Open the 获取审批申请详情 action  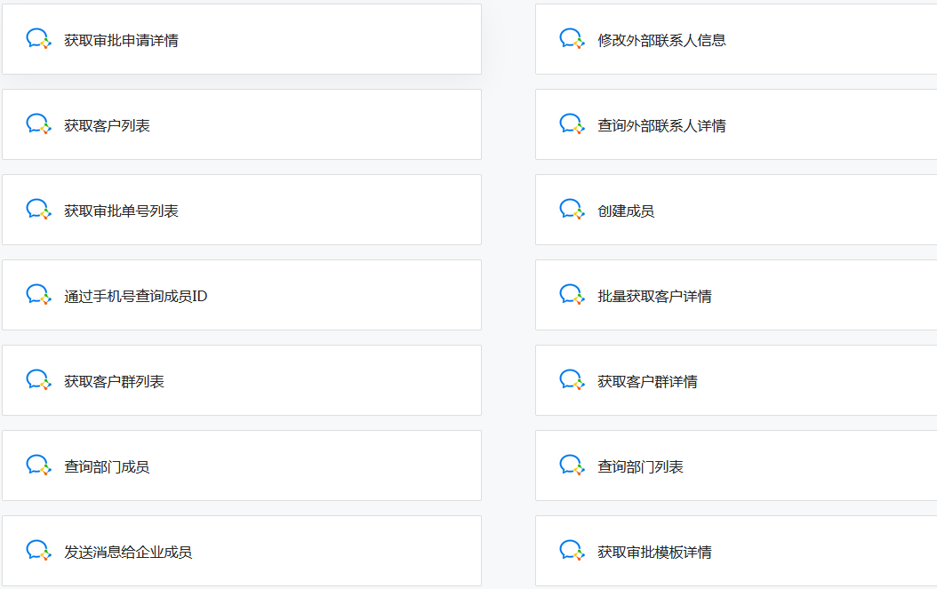tap(242, 39)
